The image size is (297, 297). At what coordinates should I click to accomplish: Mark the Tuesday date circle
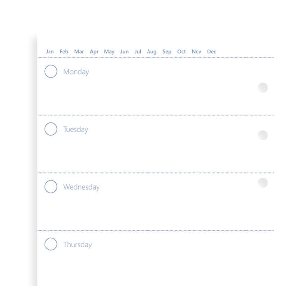pyautogui.click(x=51, y=129)
